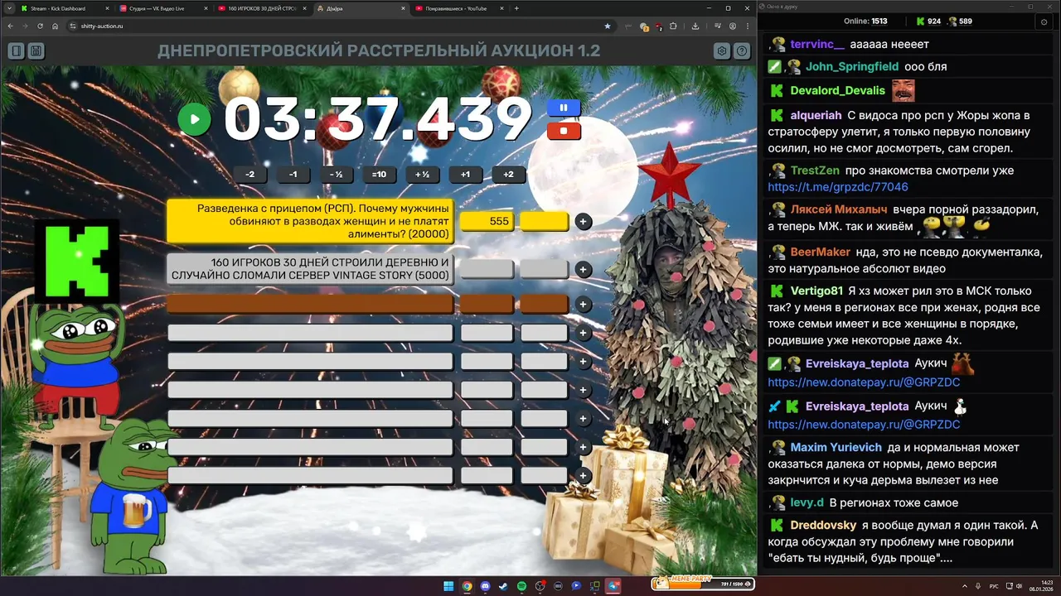
Task: Click username alqueriah in chat
Action: coord(816,115)
